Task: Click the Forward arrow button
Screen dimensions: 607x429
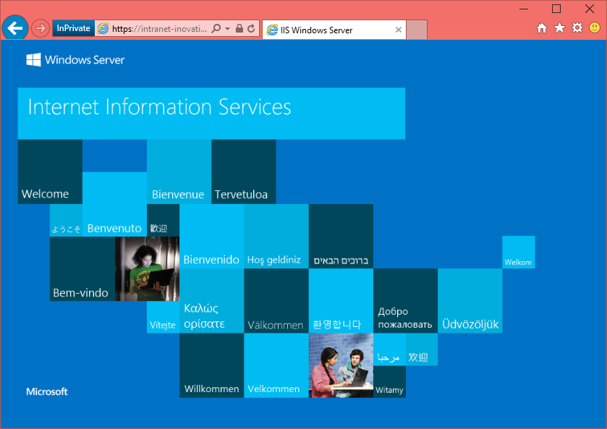Action: tap(41, 29)
